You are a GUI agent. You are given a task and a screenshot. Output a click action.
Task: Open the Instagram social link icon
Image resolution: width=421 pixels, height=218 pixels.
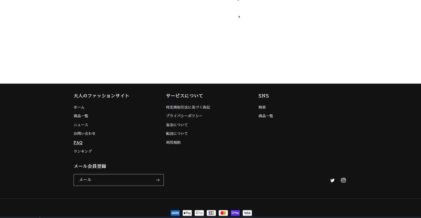coord(343,180)
